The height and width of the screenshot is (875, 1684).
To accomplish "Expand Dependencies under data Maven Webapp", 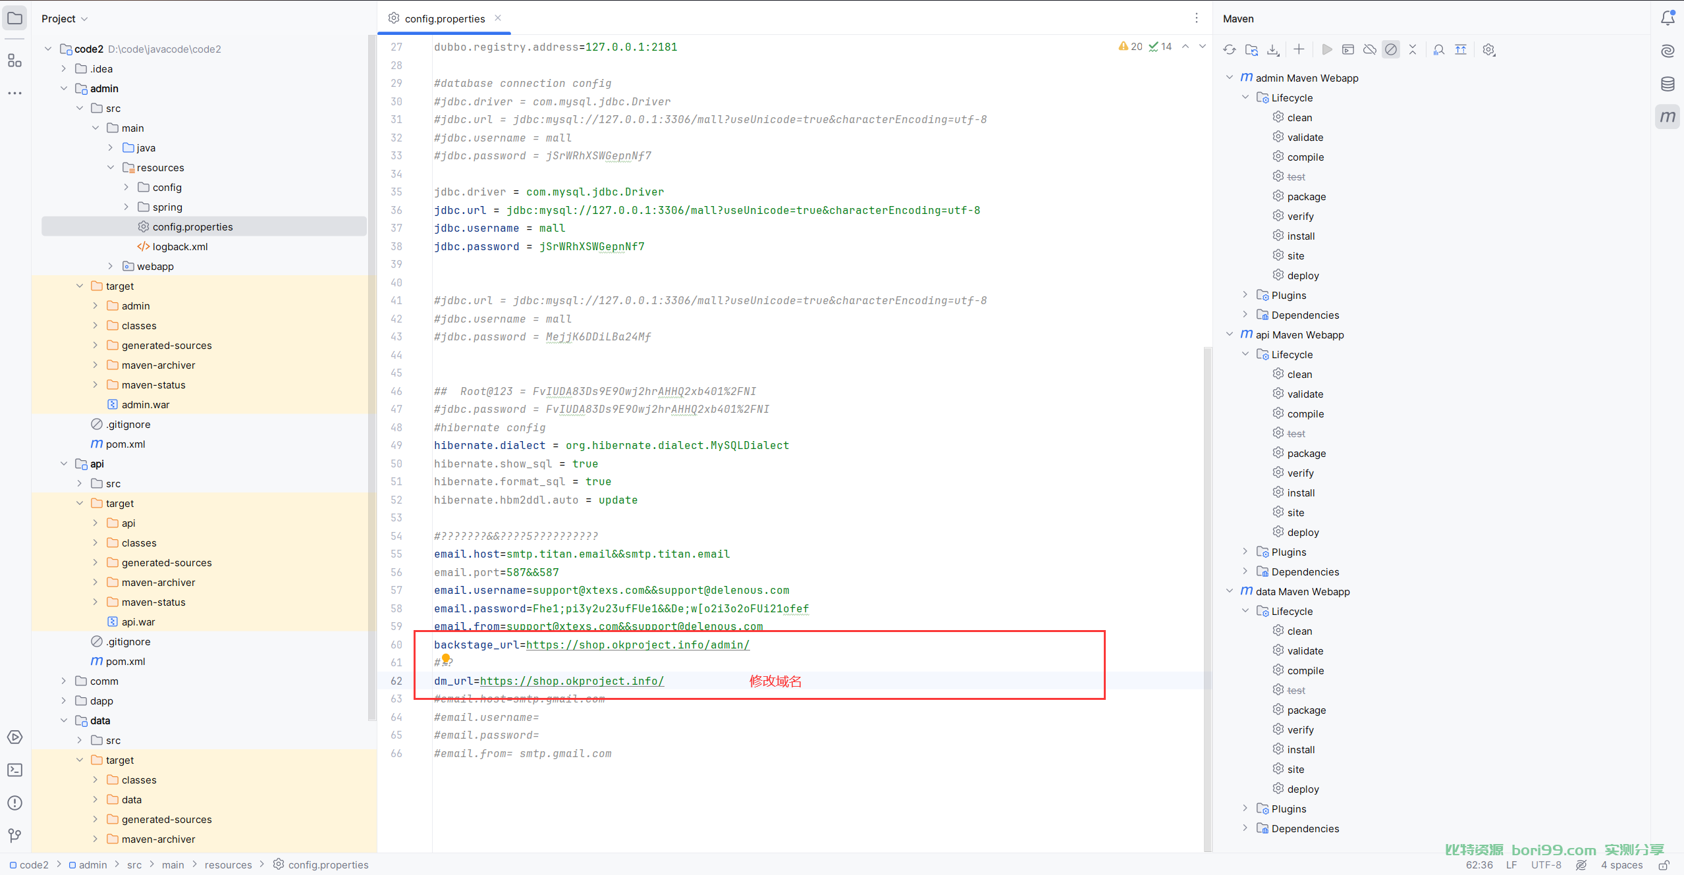I will [1245, 828].
